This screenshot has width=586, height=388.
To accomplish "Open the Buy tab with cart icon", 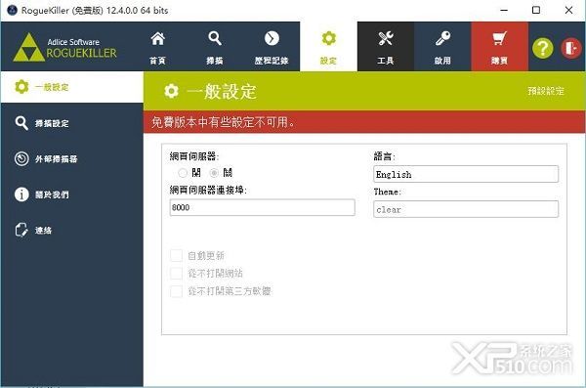I will 499,47.
